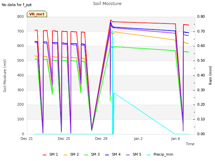Viewport: 215px width, 161px height.
Task: Click the Precip_mm cyan legend swatch
Action: (149, 155)
